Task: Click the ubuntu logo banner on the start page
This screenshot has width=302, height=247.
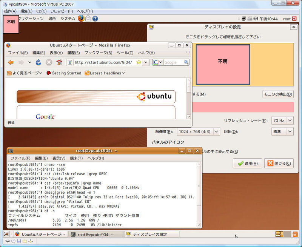Action: click(96, 97)
